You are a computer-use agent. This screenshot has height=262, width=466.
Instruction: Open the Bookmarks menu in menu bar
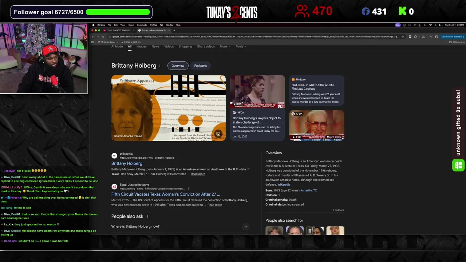point(142,25)
